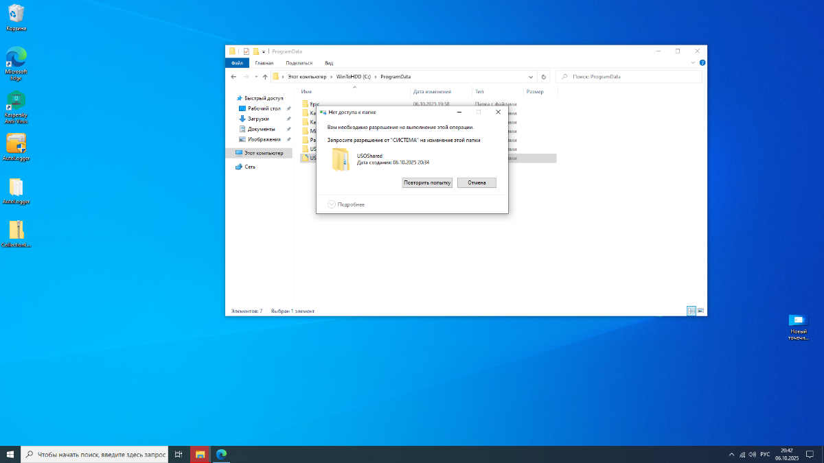Click the Повторить попытку button

coord(427,182)
